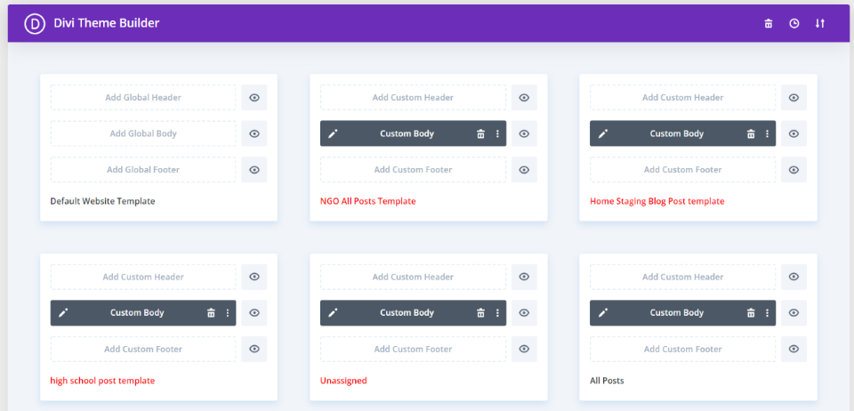Viewport: 854px width, 411px height.
Task: Toggle header visibility in the Unassigned template
Action: (524, 277)
